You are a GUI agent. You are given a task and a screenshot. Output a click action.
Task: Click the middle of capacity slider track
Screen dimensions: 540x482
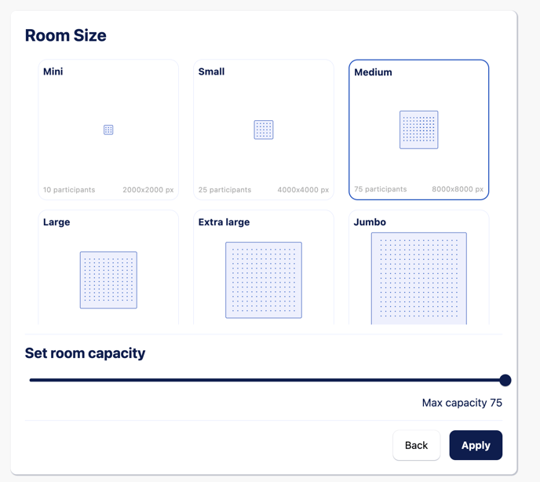(267, 380)
